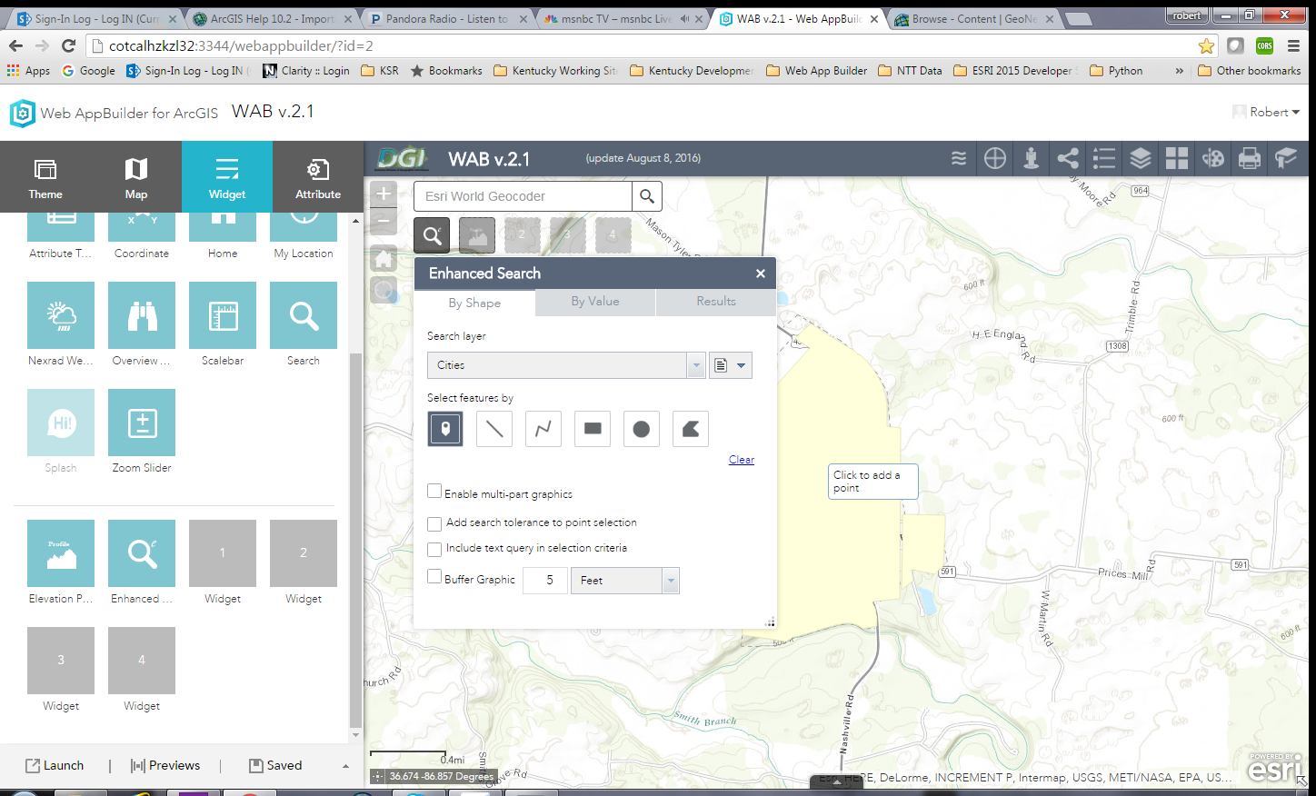The image size is (1316, 796).
Task: Switch to the Map tab
Action: tap(136, 176)
